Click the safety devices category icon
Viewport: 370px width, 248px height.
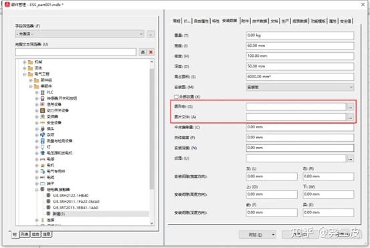pos(42,122)
